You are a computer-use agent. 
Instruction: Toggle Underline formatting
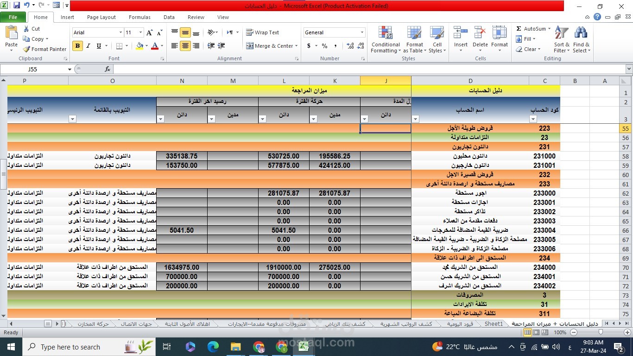(99, 46)
